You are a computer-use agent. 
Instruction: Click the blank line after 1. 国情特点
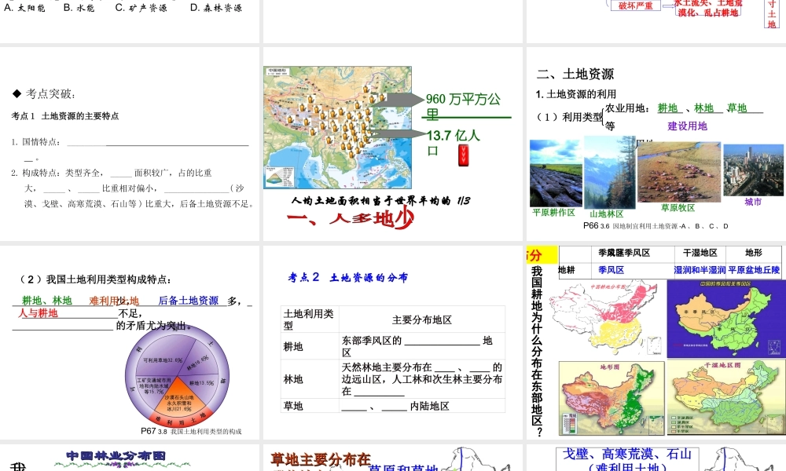coord(158,144)
